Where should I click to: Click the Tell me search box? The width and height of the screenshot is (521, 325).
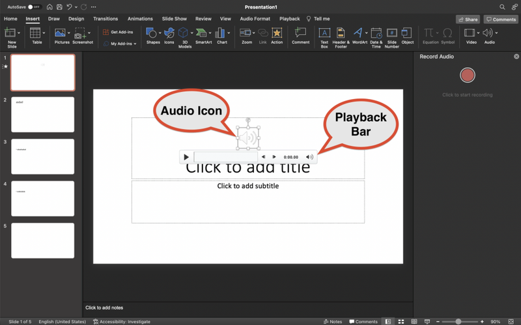[318, 19]
